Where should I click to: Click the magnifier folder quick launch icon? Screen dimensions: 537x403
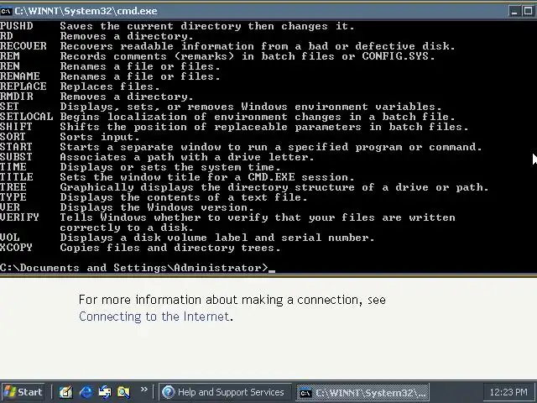coord(123,392)
